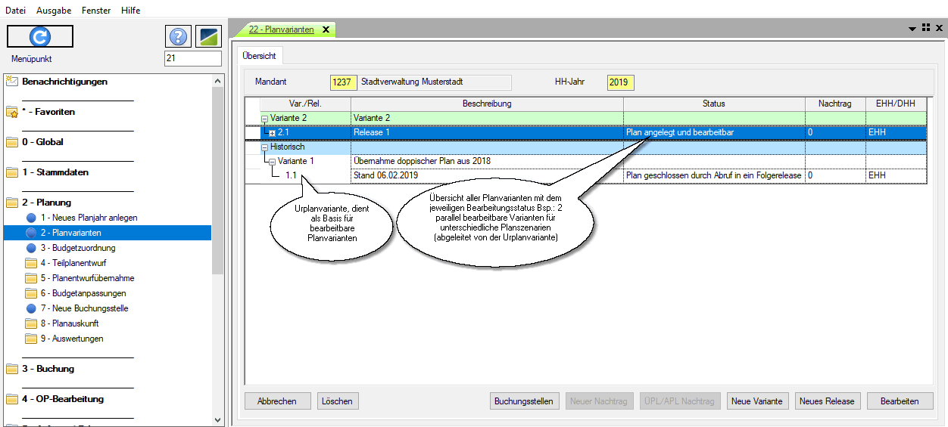Screen dimensions: 948x427
Task: Collapse the Historisch group
Action: click(264, 147)
